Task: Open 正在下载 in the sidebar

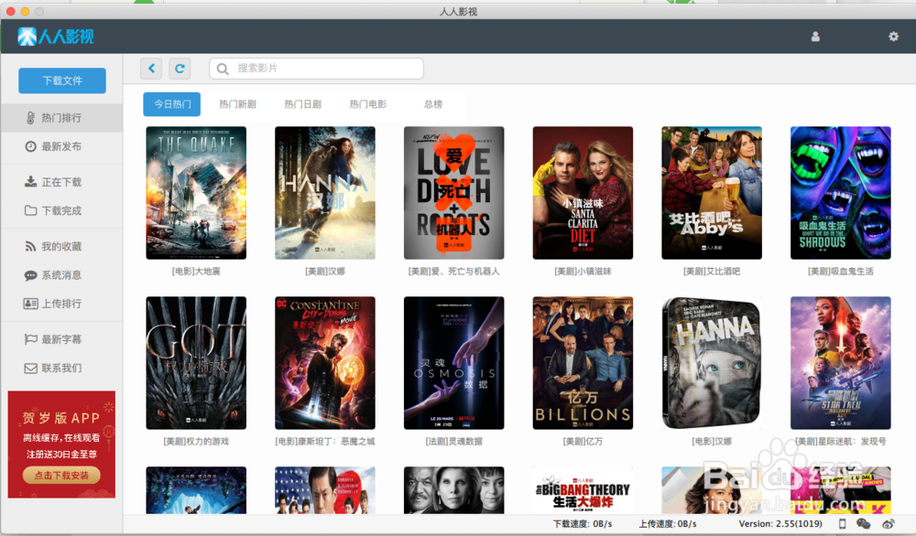Action: (61, 182)
